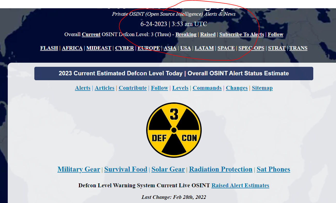Open the Follow link next to Contribute
Screen dimensions: 336x203
click(x=160, y=88)
